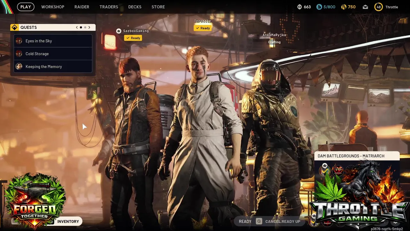Click the READY button
410x231 pixels.
[x=245, y=221]
